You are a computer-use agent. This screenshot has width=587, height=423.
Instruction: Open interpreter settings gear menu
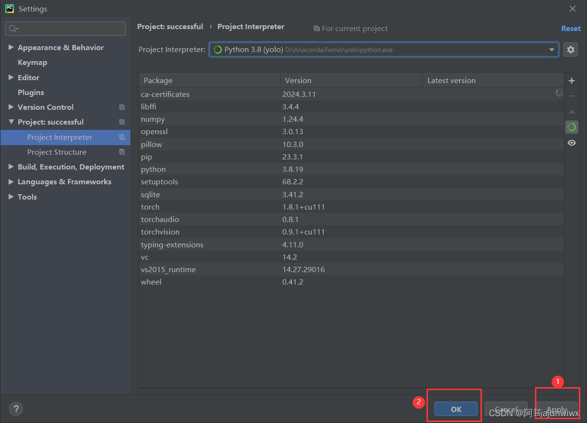tap(571, 50)
